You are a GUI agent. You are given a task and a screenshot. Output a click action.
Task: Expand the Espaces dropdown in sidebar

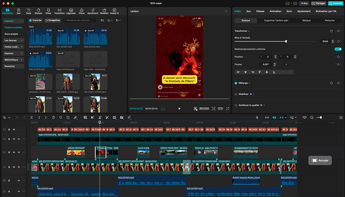13,53
